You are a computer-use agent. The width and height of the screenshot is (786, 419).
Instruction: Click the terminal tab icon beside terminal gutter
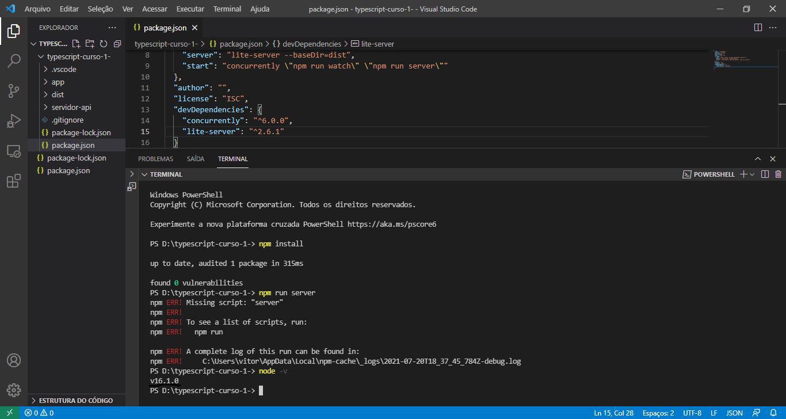click(132, 186)
